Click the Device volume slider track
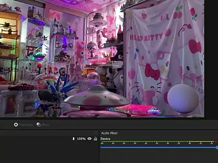Viewport: 218px width, 163px height. tap(159, 147)
